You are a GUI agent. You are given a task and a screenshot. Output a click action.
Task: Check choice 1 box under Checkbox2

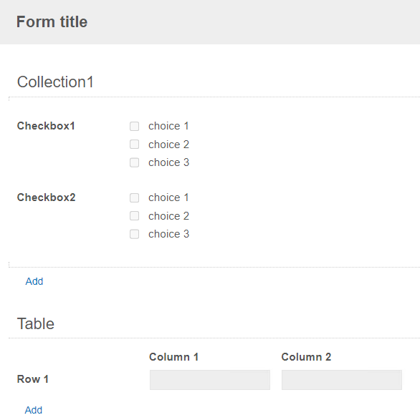[x=134, y=198]
